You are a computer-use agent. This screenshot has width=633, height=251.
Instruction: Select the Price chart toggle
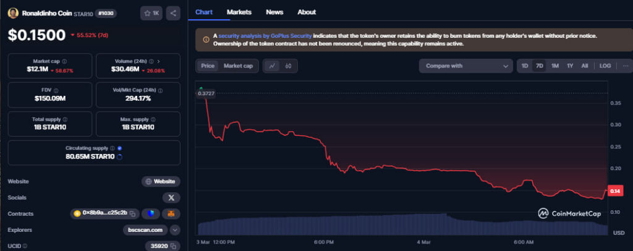[208, 66]
